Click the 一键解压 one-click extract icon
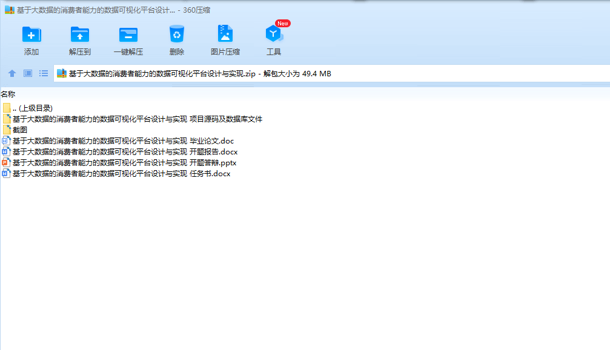This screenshot has width=610, height=350. (x=128, y=35)
